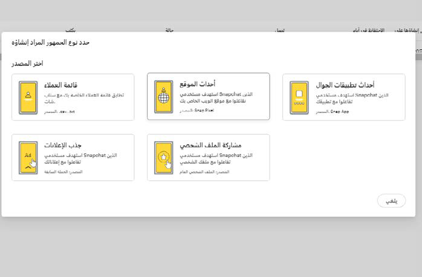Click the dialog heading حدد نوع الجمهور

tap(51, 42)
